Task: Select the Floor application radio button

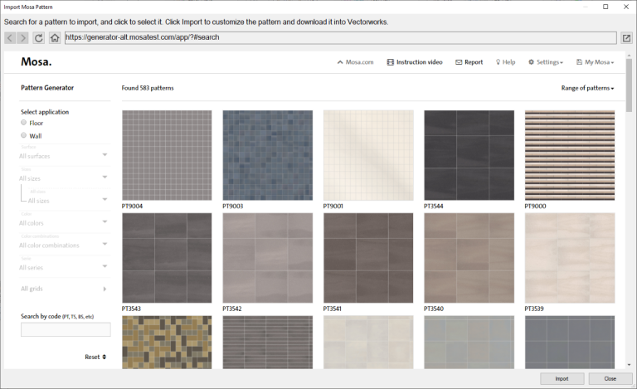Action: pos(24,123)
